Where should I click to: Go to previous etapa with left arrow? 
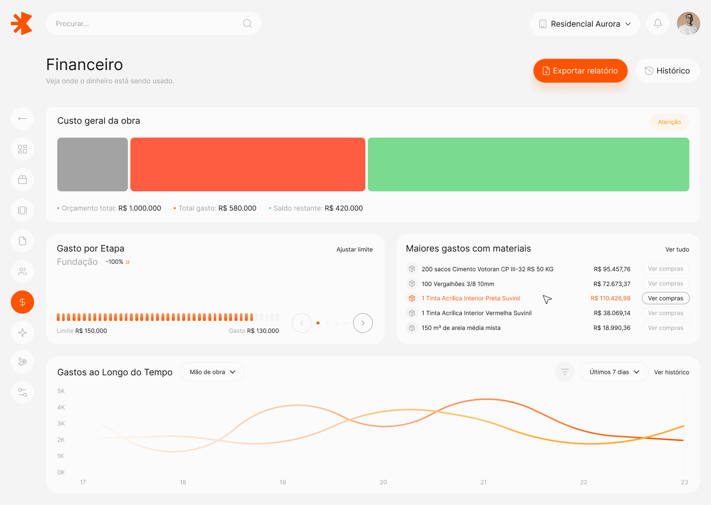click(x=302, y=323)
